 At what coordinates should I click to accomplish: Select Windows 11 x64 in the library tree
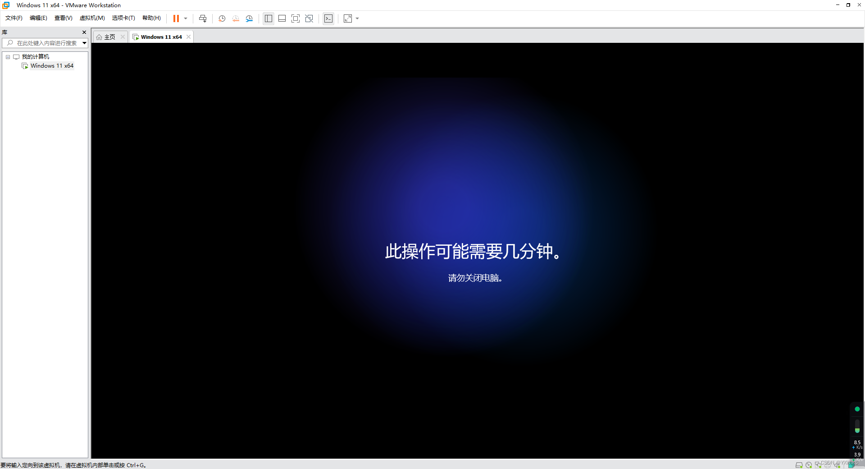(x=52, y=66)
